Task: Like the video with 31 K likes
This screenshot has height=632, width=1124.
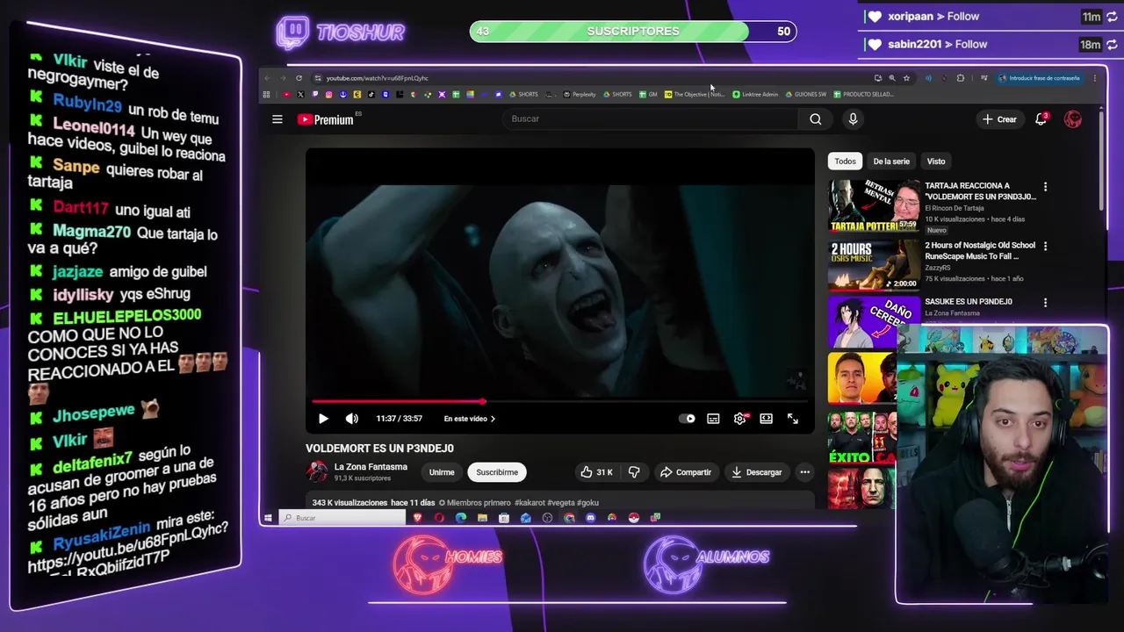Action: pos(597,472)
